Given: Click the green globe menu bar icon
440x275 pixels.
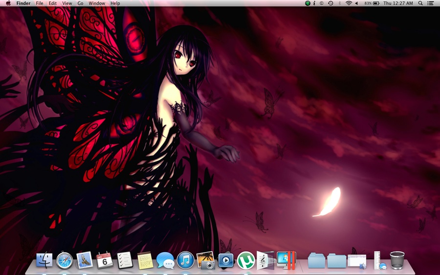Looking at the screenshot, I should pos(308,3).
